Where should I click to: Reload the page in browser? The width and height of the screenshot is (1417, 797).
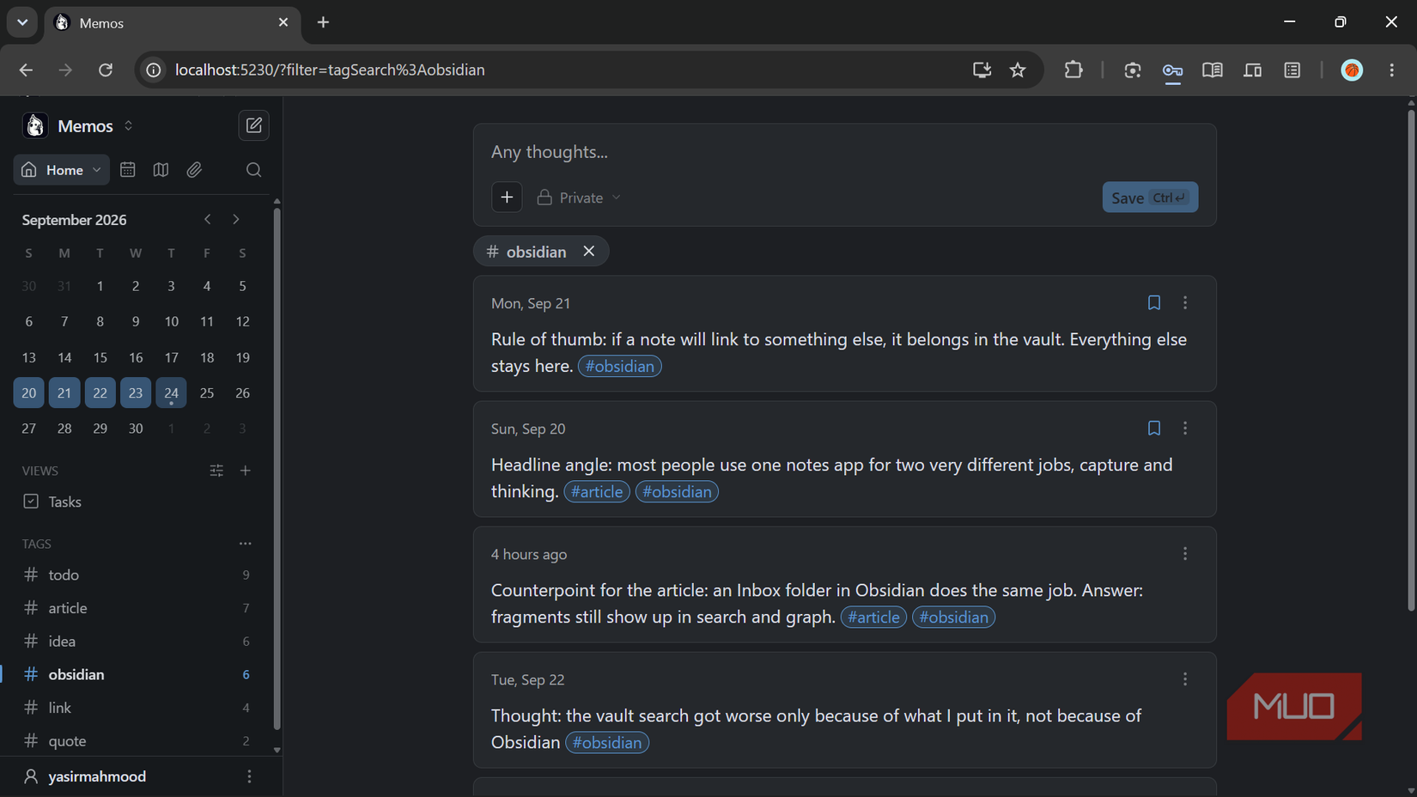[106, 70]
